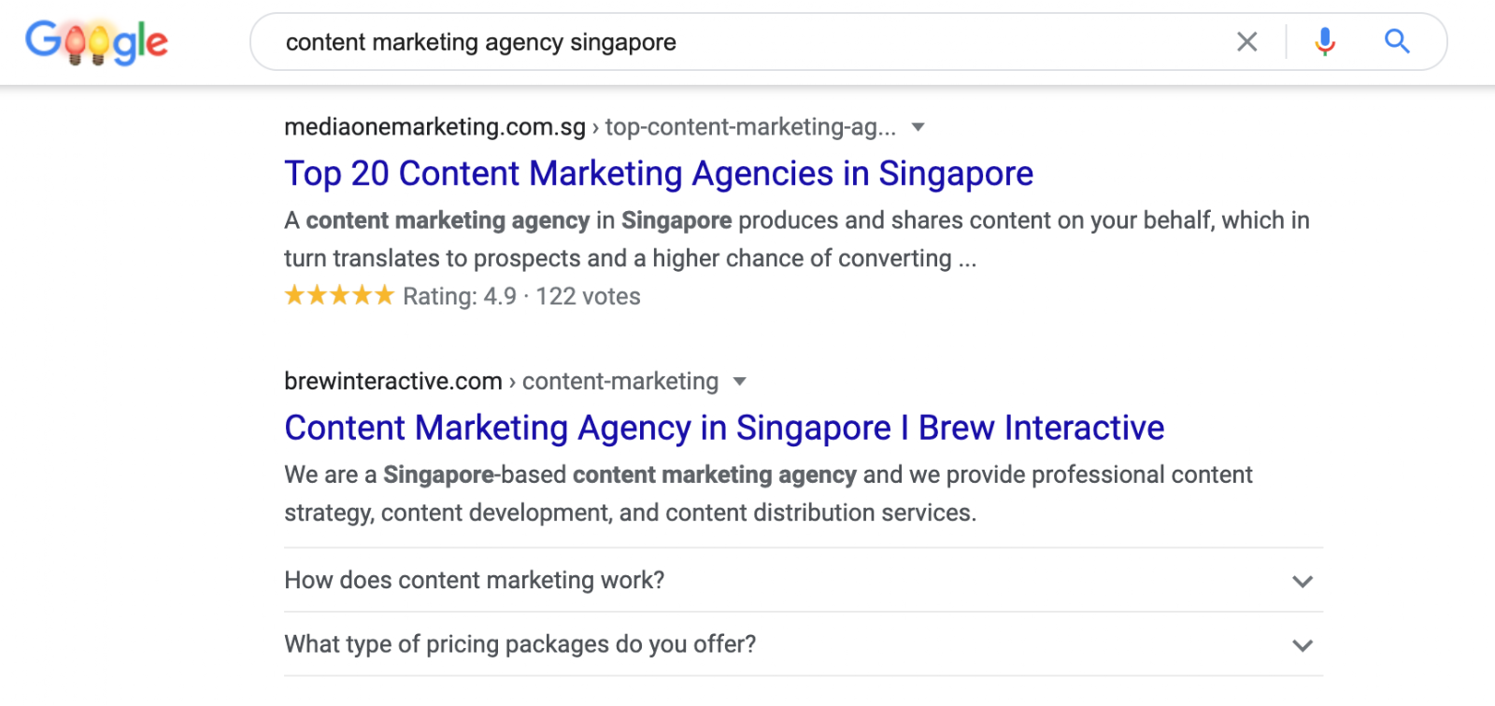Click the gold five-star rating icons
The height and width of the screenshot is (706, 1495).
339,296
